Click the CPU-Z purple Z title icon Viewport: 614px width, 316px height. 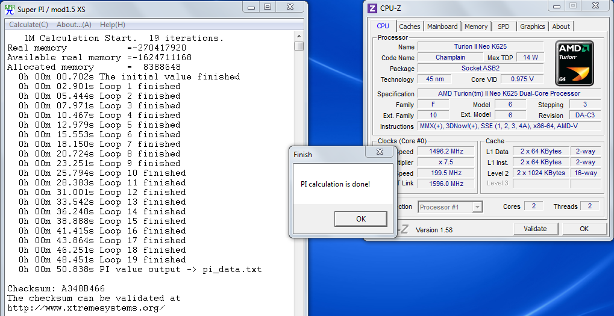click(x=372, y=8)
